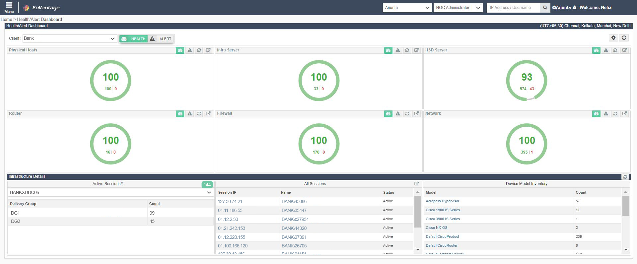Refresh the whole Health/Alert dashboard
Viewport: 637px width, 264px height.
tap(624, 38)
